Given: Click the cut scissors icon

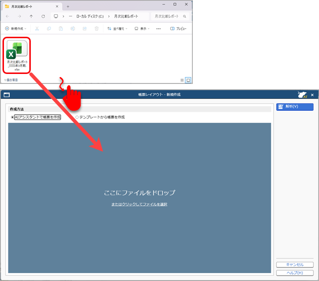Looking at the screenshot, I should coord(37,29).
